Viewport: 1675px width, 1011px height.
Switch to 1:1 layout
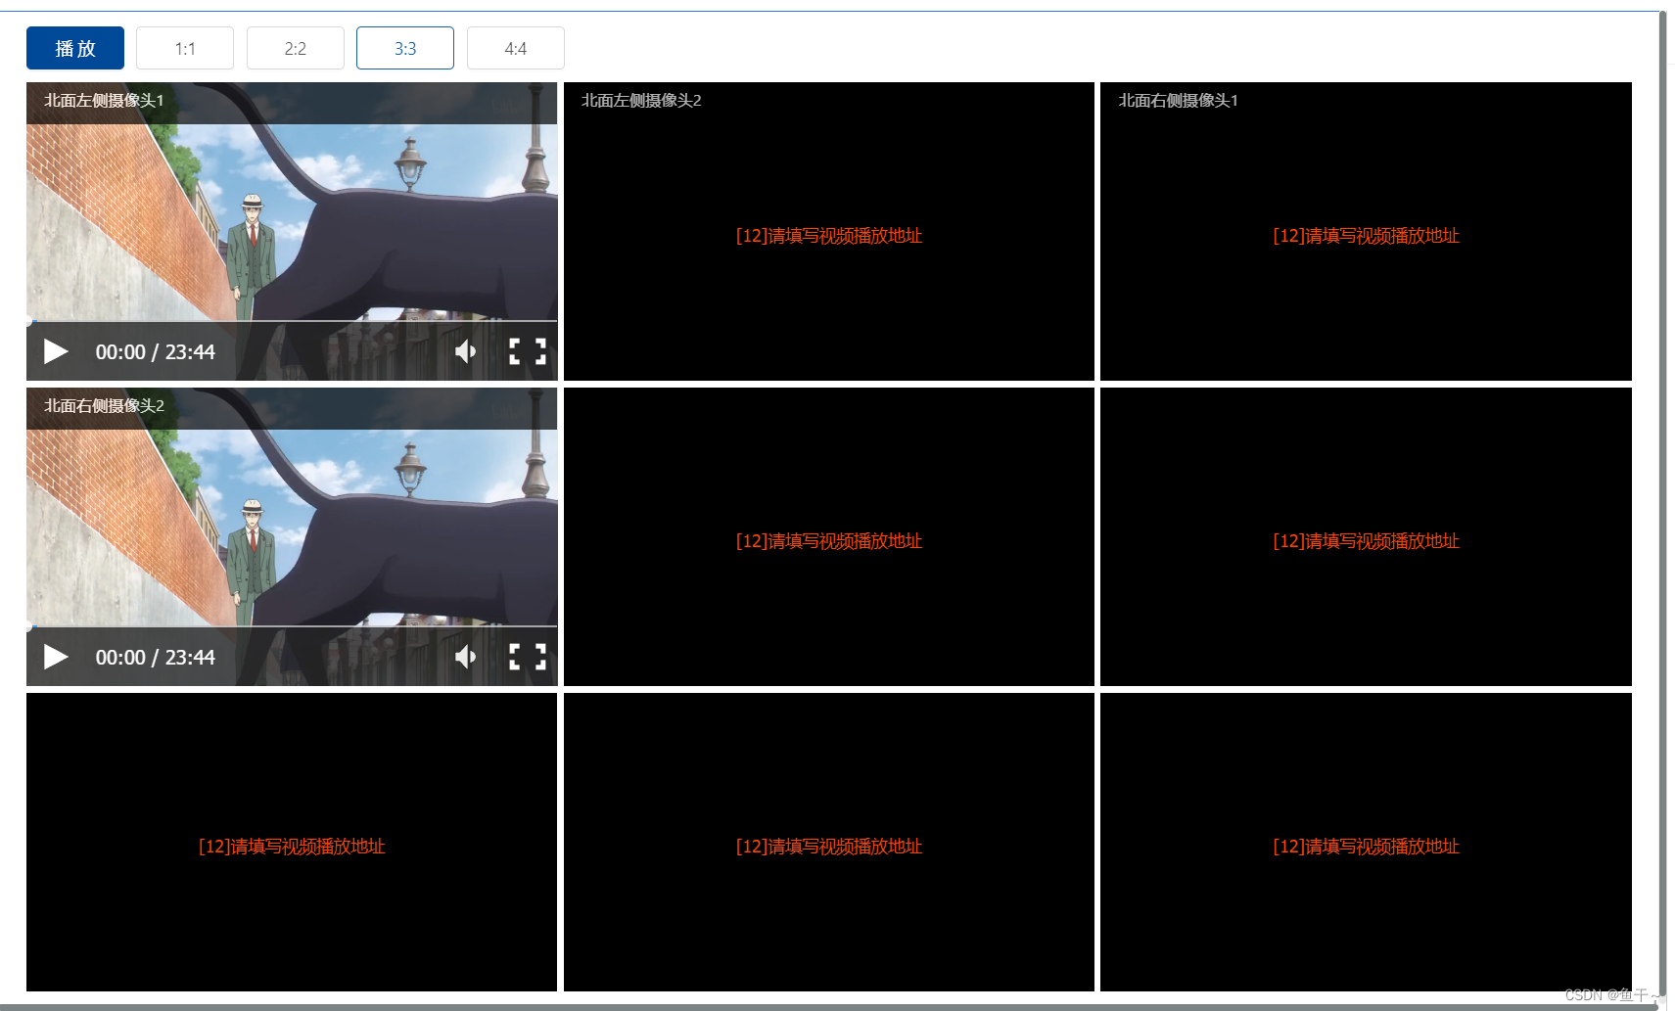click(185, 48)
